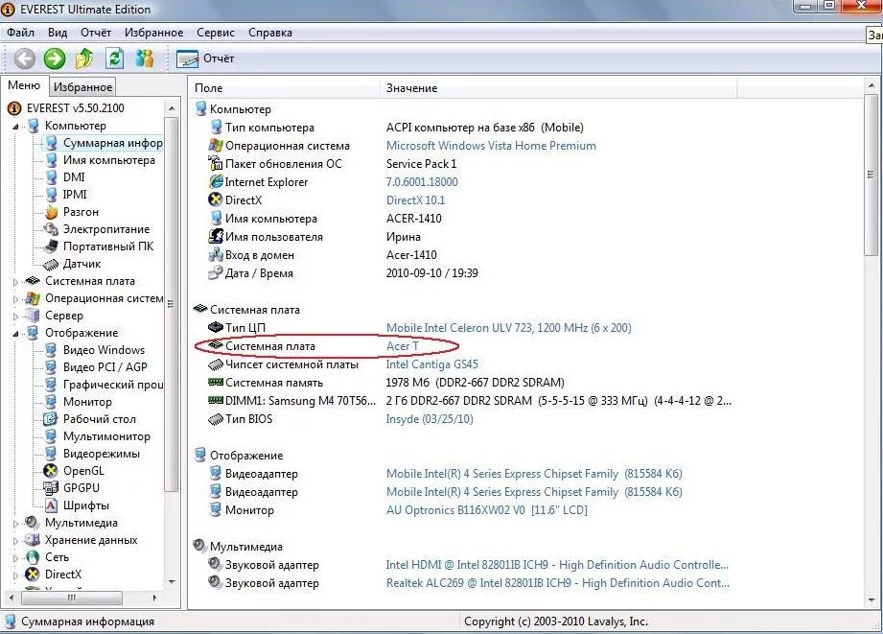Screen dimensions: 883x634
Task: Expand the Сеть tree node
Action: 15,558
